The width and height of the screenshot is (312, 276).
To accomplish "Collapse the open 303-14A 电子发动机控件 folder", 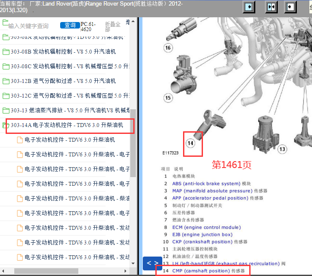I will (x=67, y=125).
